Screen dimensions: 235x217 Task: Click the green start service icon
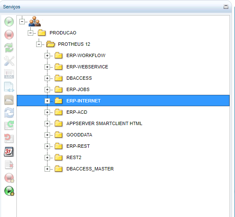click(x=9, y=21)
